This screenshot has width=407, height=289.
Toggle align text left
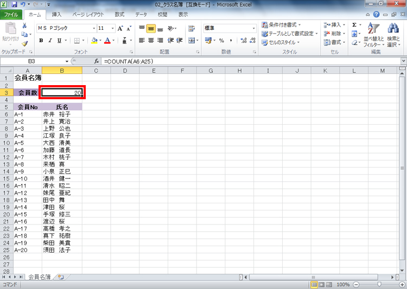[142, 41]
